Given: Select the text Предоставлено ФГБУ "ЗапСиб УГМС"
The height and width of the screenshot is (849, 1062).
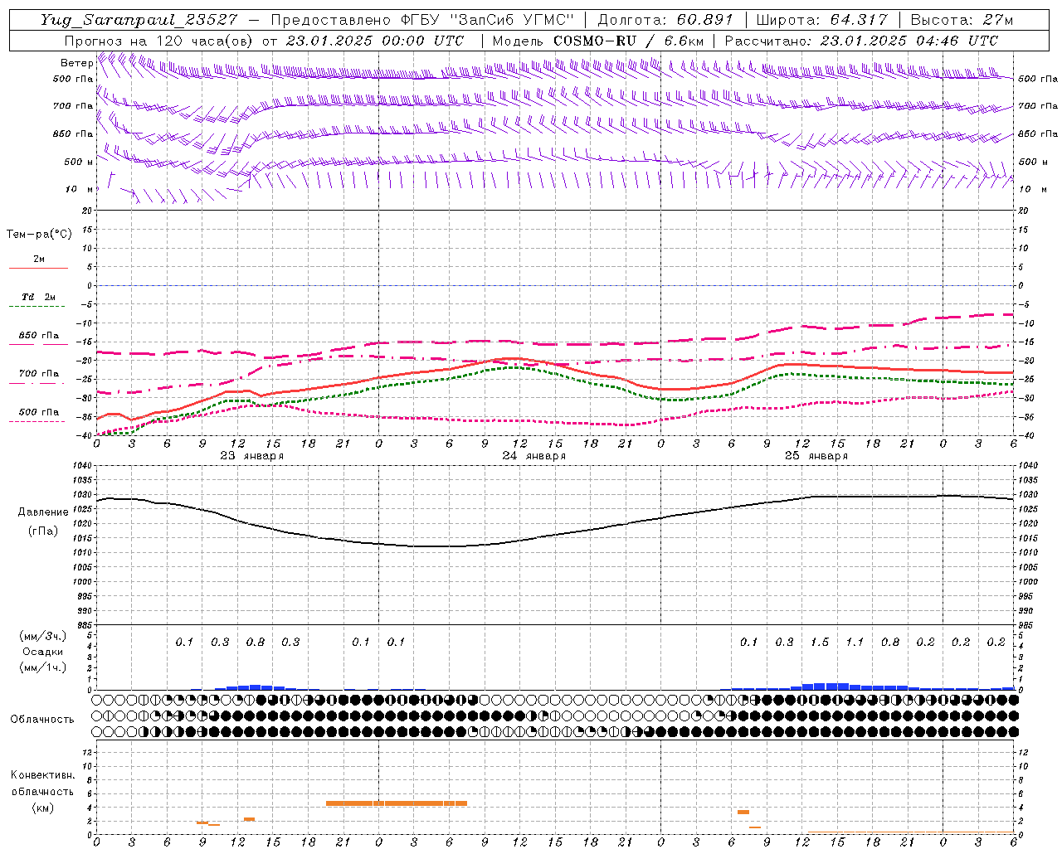Looking at the screenshot, I should (422, 20).
